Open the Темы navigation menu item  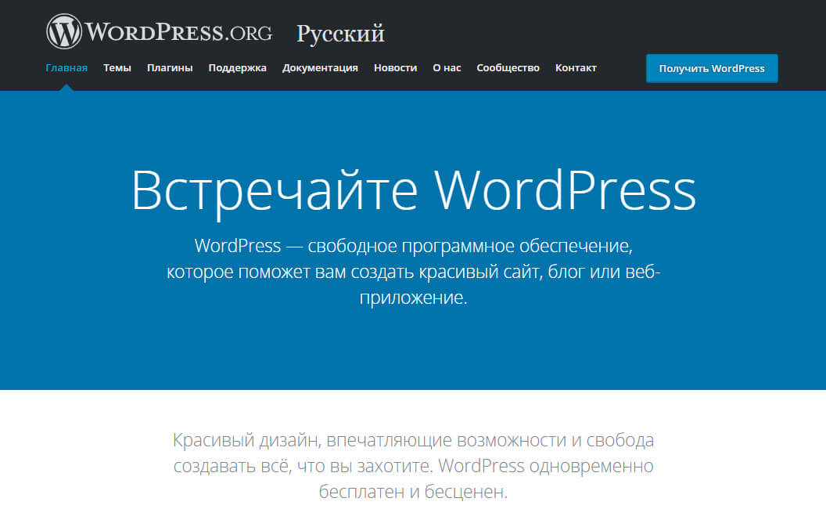point(117,68)
